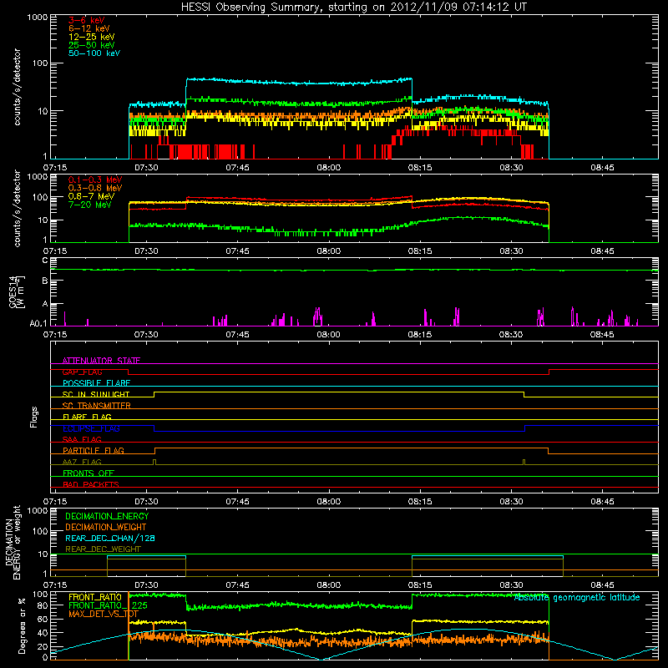Click the FRONT_RATIO_ 225 legend label
Screen dimensions: 668x668
coord(108,605)
